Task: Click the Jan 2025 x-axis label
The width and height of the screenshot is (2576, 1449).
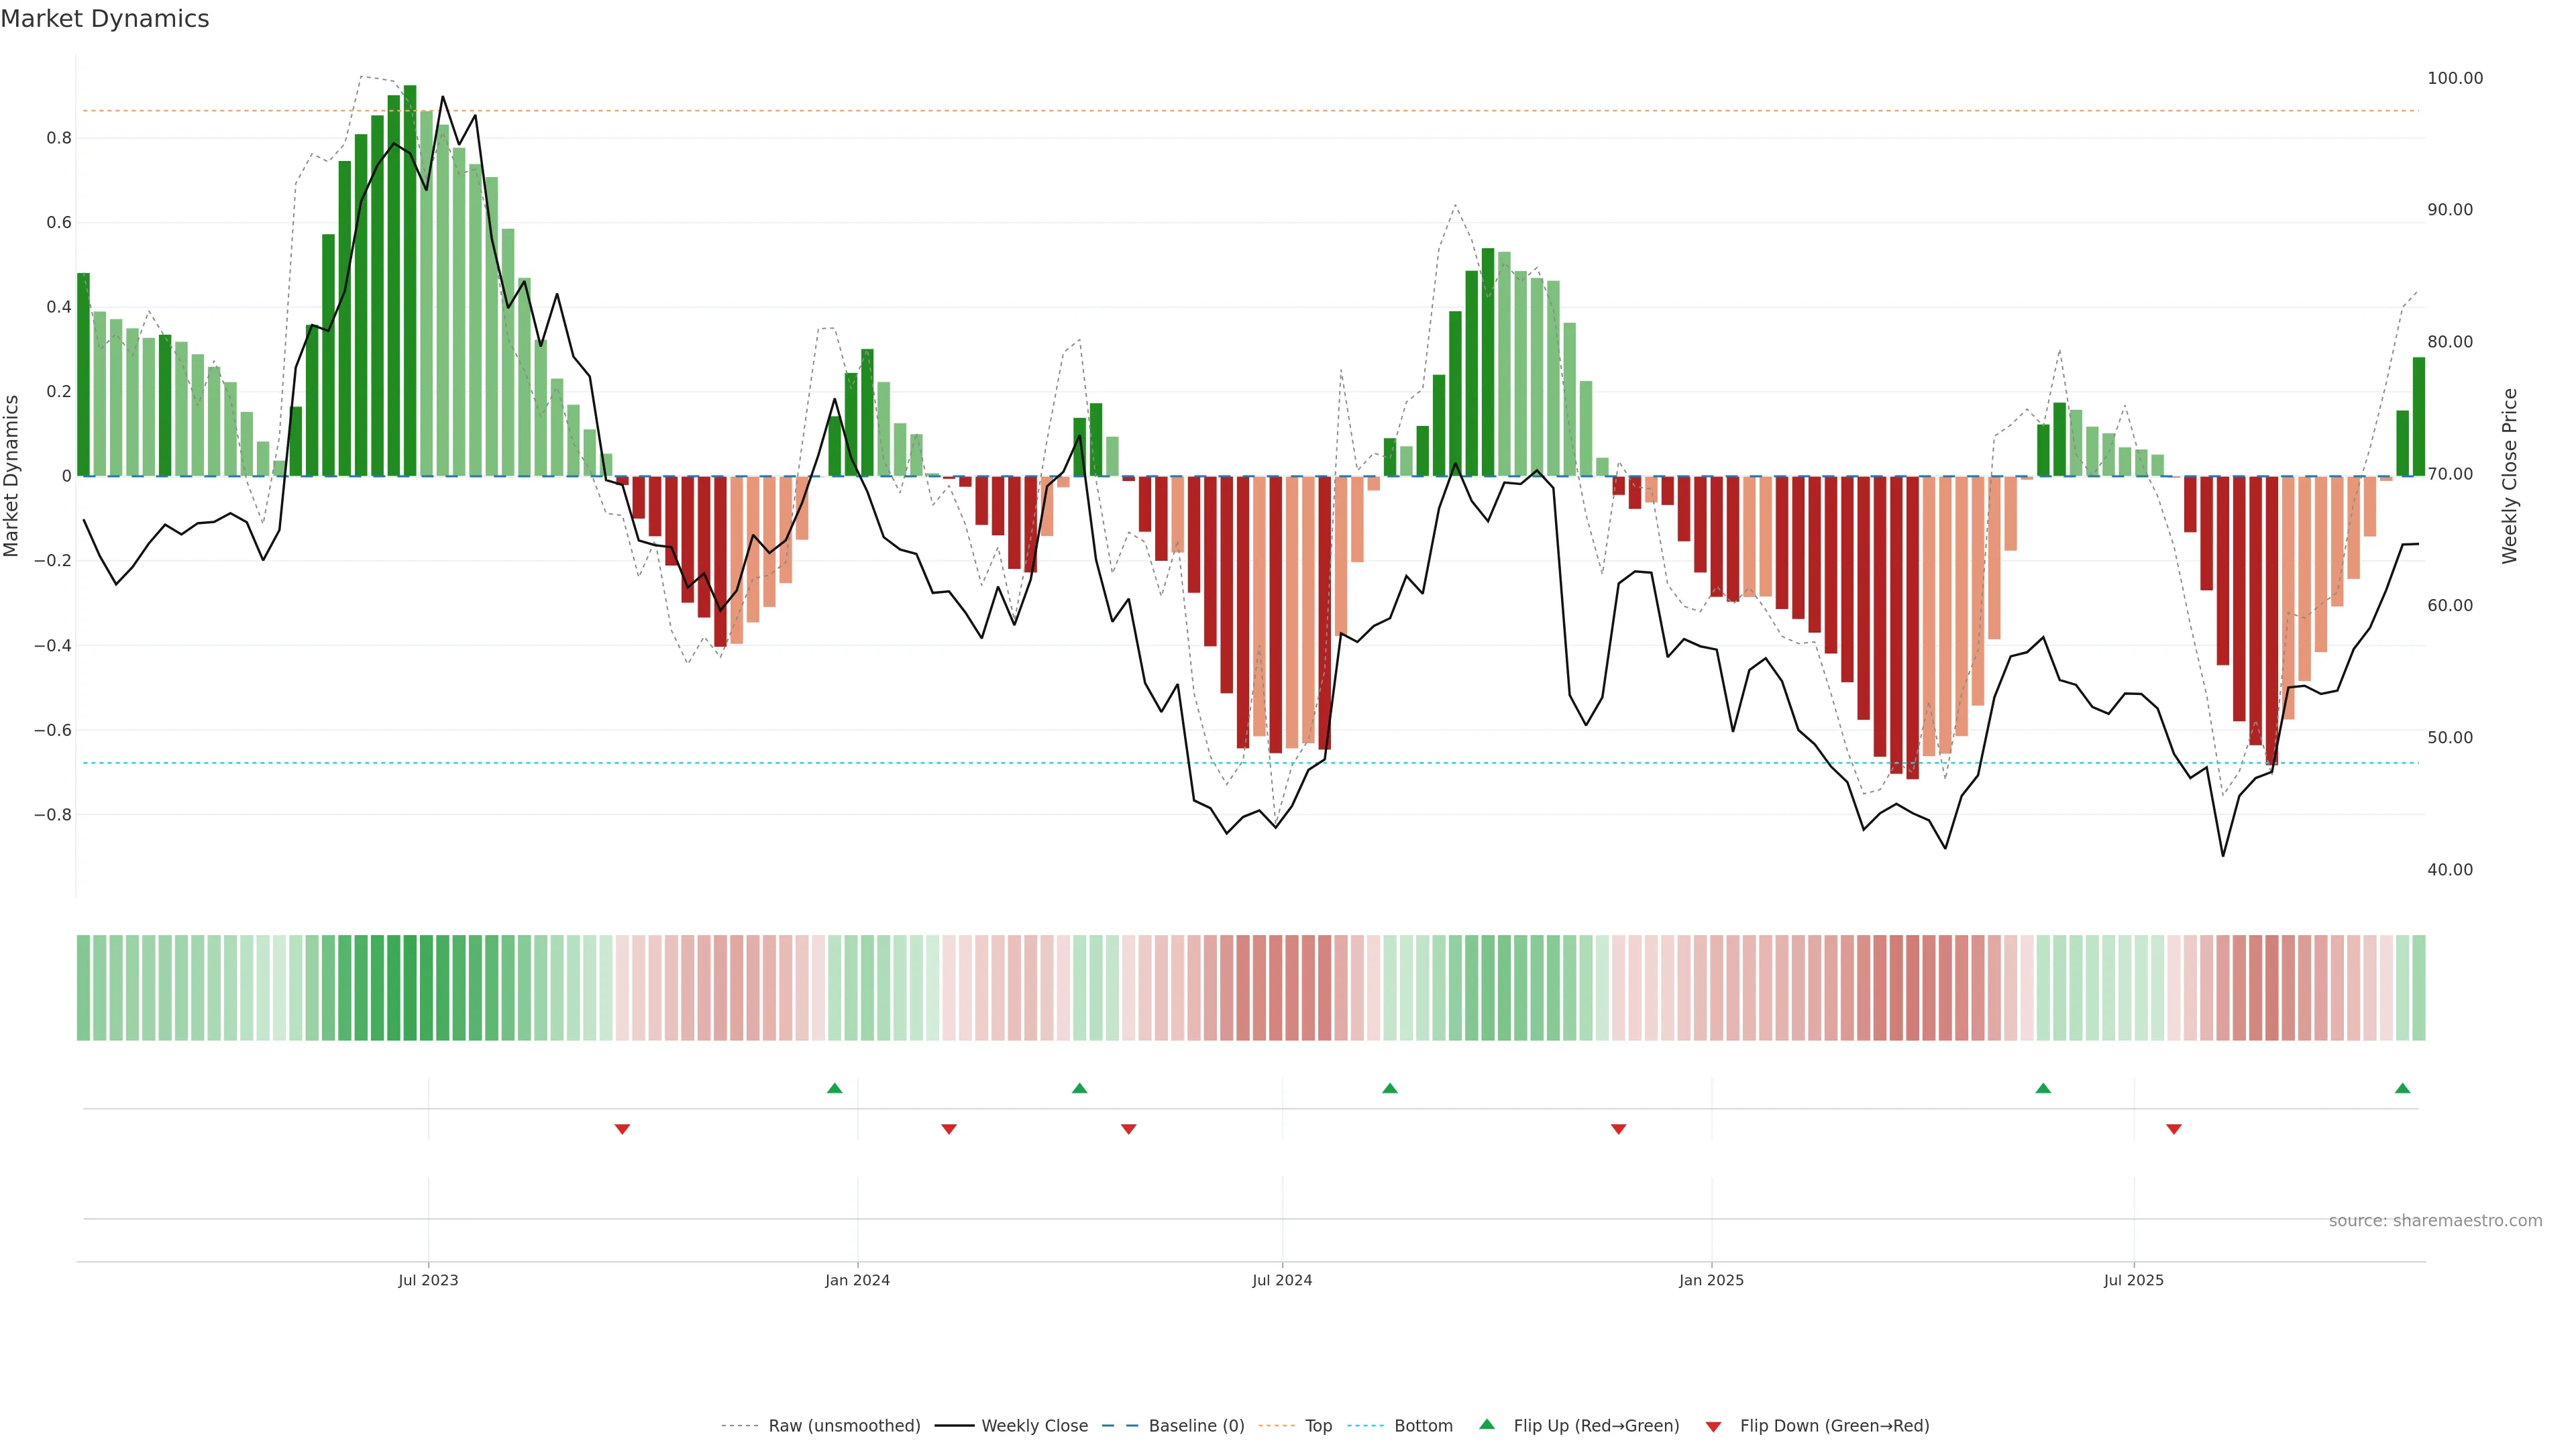Action: click(x=1711, y=1280)
